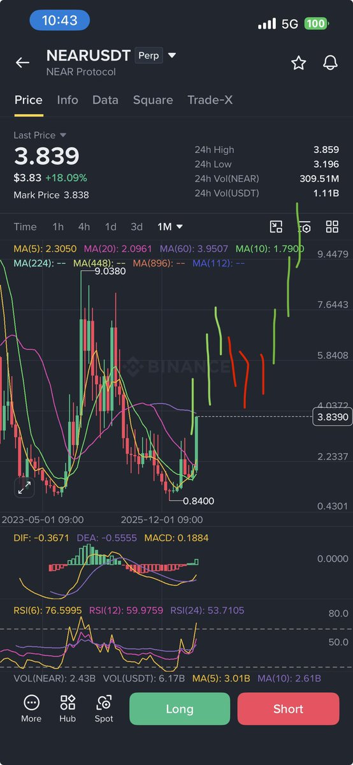Tap the MA(112) indicator label
The image size is (353, 765).
pos(219,263)
